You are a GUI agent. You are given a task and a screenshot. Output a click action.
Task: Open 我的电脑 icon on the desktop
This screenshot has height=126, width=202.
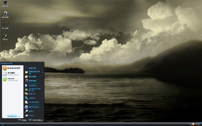click(5, 15)
